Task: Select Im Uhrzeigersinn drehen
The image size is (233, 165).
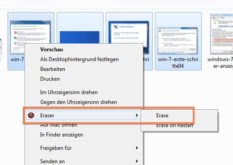Action: click(69, 92)
